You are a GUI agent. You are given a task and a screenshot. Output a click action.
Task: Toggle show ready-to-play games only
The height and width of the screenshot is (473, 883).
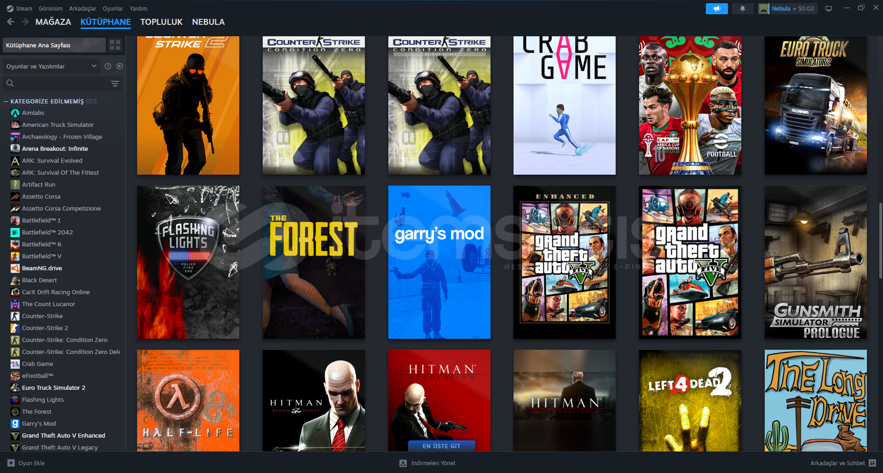click(x=120, y=66)
